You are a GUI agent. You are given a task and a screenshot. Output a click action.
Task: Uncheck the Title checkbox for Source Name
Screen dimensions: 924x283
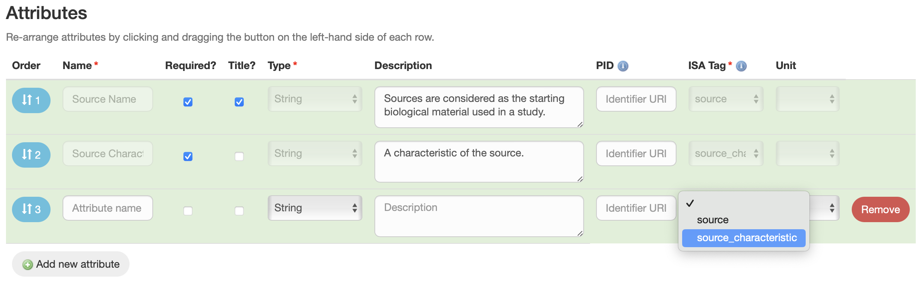point(239,102)
